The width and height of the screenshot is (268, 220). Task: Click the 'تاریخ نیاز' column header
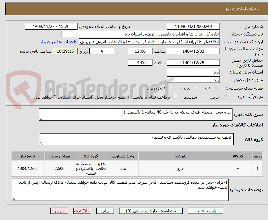[x=28, y=156]
